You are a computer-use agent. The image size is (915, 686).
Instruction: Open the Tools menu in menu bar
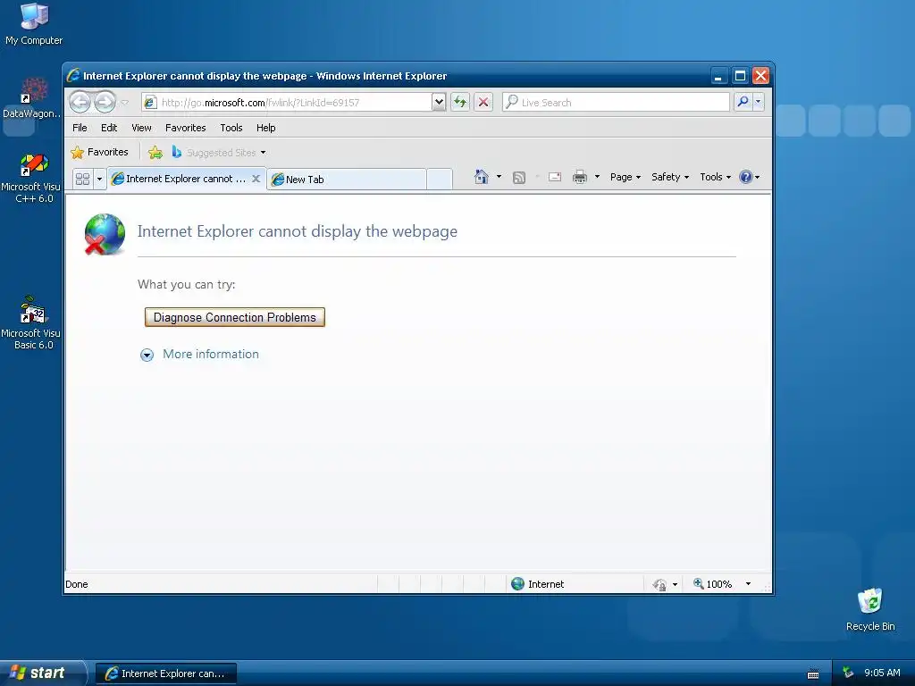pos(231,128)
